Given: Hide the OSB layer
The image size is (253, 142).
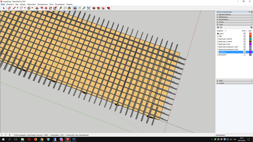Looking at the screenshot, I should point(244,36).
